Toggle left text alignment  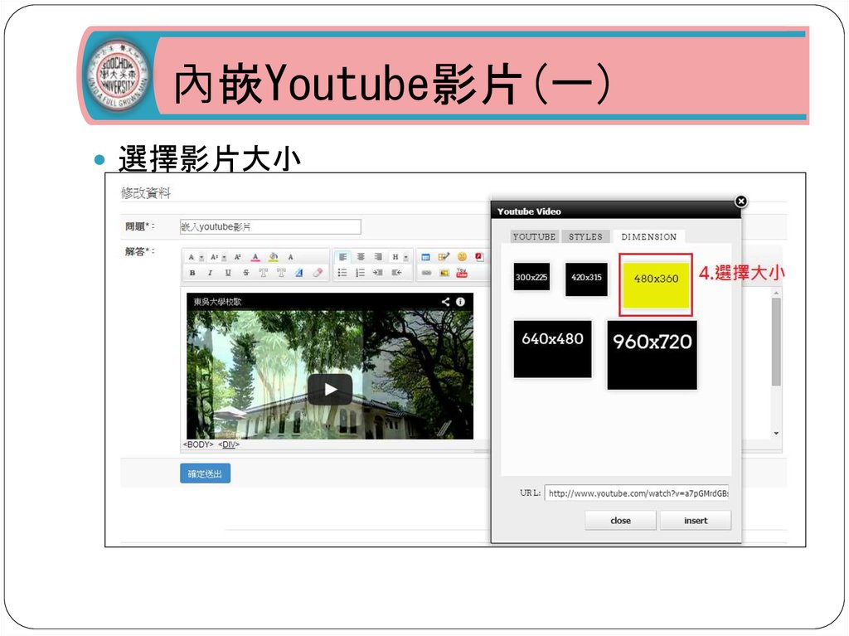[x=343, y=257]
